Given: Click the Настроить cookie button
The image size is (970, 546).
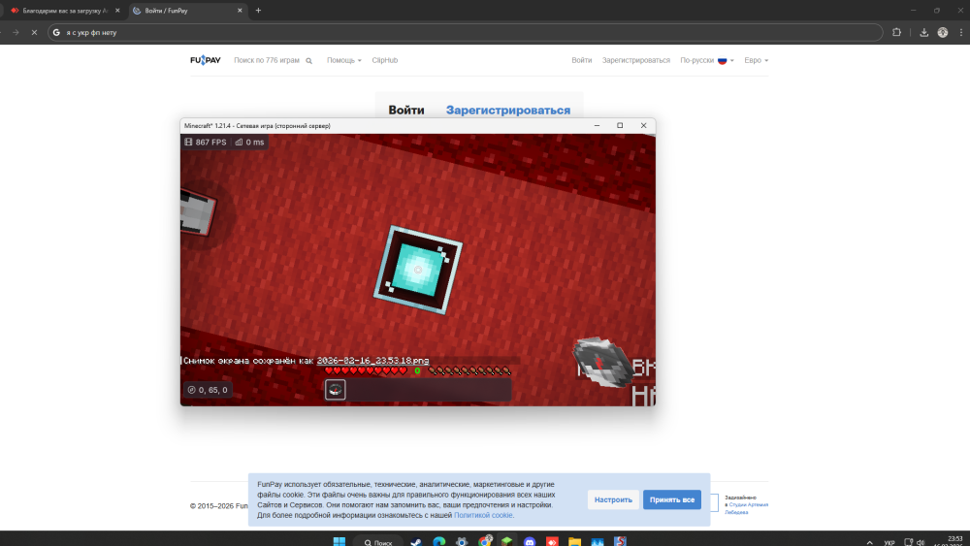Looking at the screenshot, I should (613, 499).
